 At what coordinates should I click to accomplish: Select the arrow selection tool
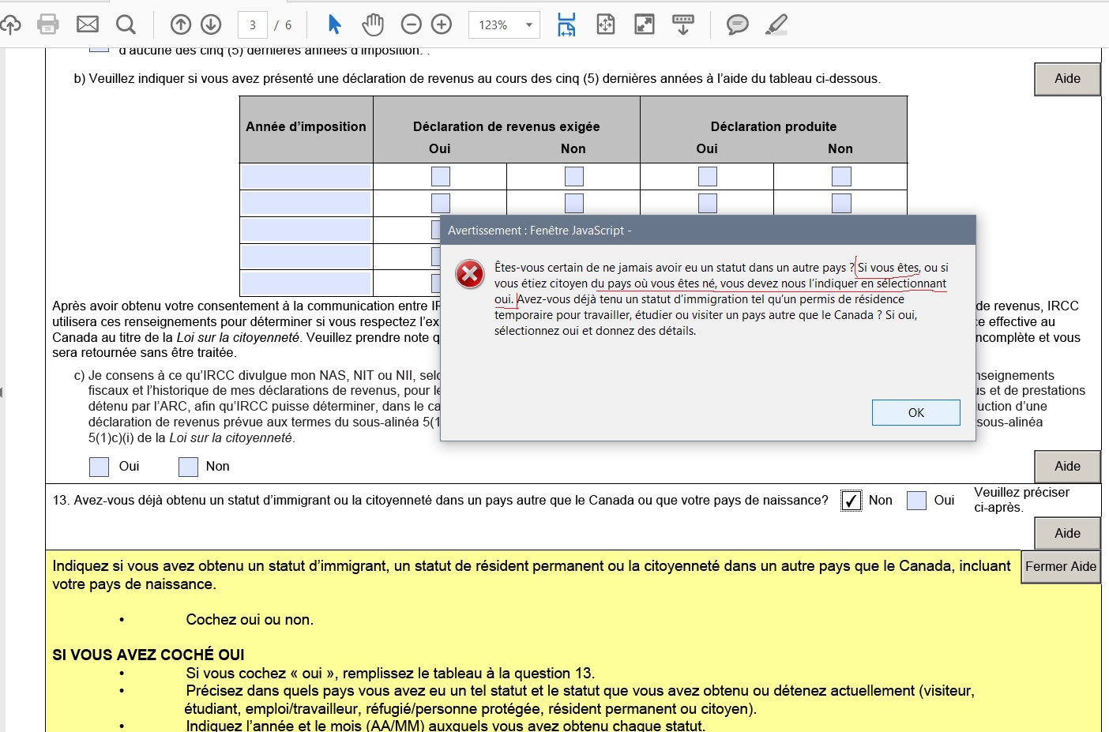[334, 24]
